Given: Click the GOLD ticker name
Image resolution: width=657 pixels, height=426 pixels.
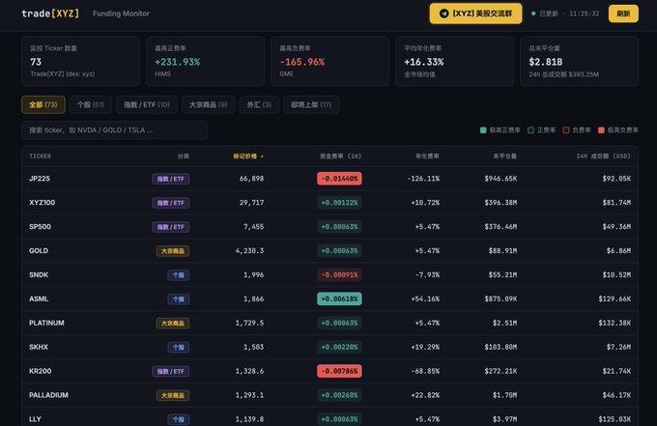Looking at the screenshot, I should (39, 251).
